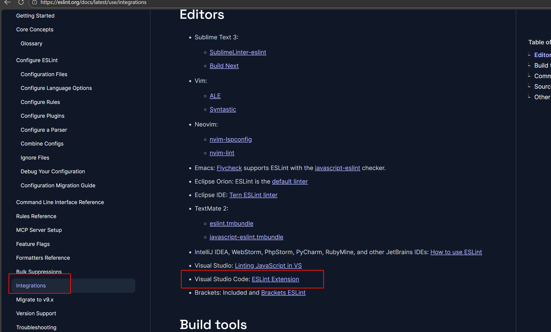
Task: Open the javascript-eslint.tmbundle link
Action: tap(246, 237)
